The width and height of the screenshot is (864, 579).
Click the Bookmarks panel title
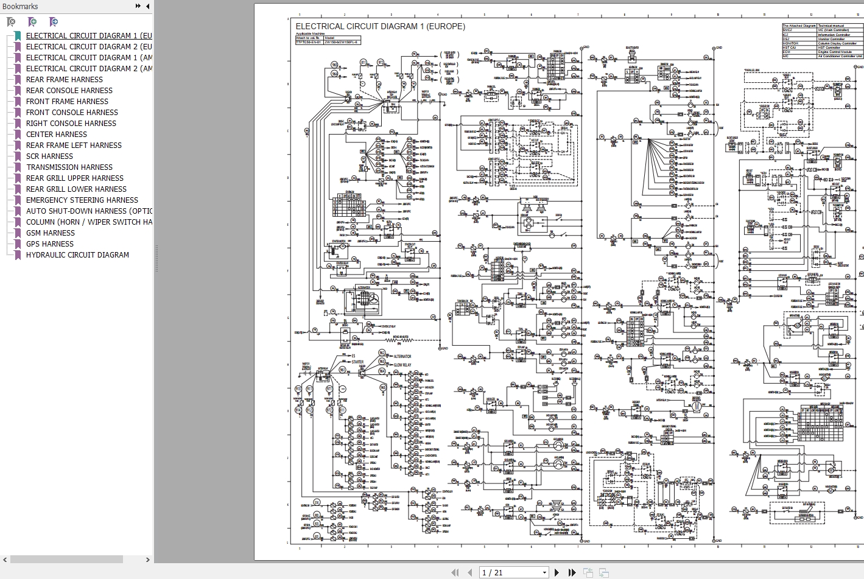point(20,6)
